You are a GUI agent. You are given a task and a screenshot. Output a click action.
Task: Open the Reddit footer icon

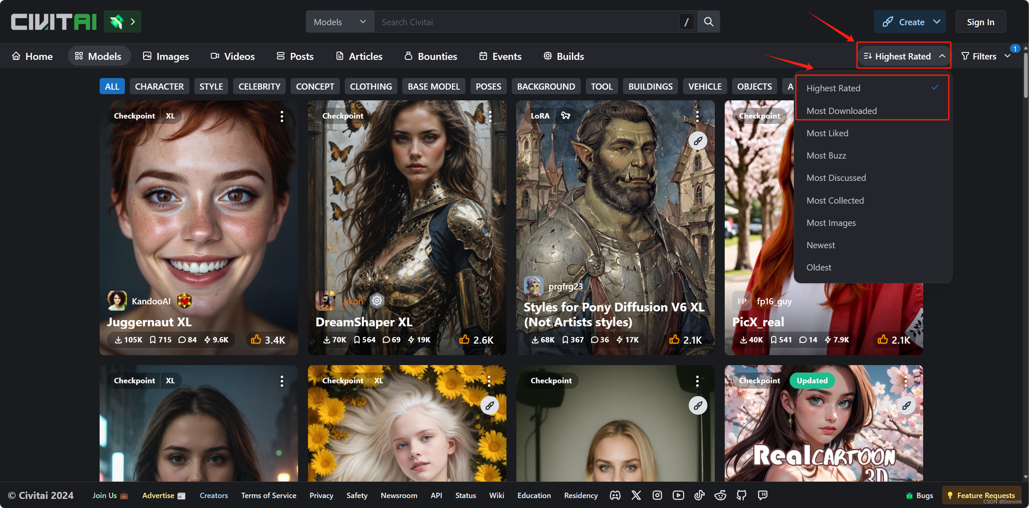(721, 495)
